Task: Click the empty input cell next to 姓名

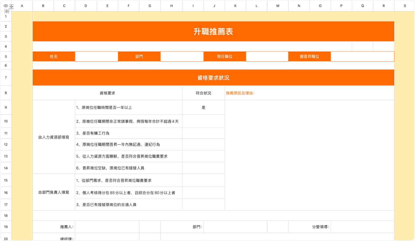Action: point(96,56)
